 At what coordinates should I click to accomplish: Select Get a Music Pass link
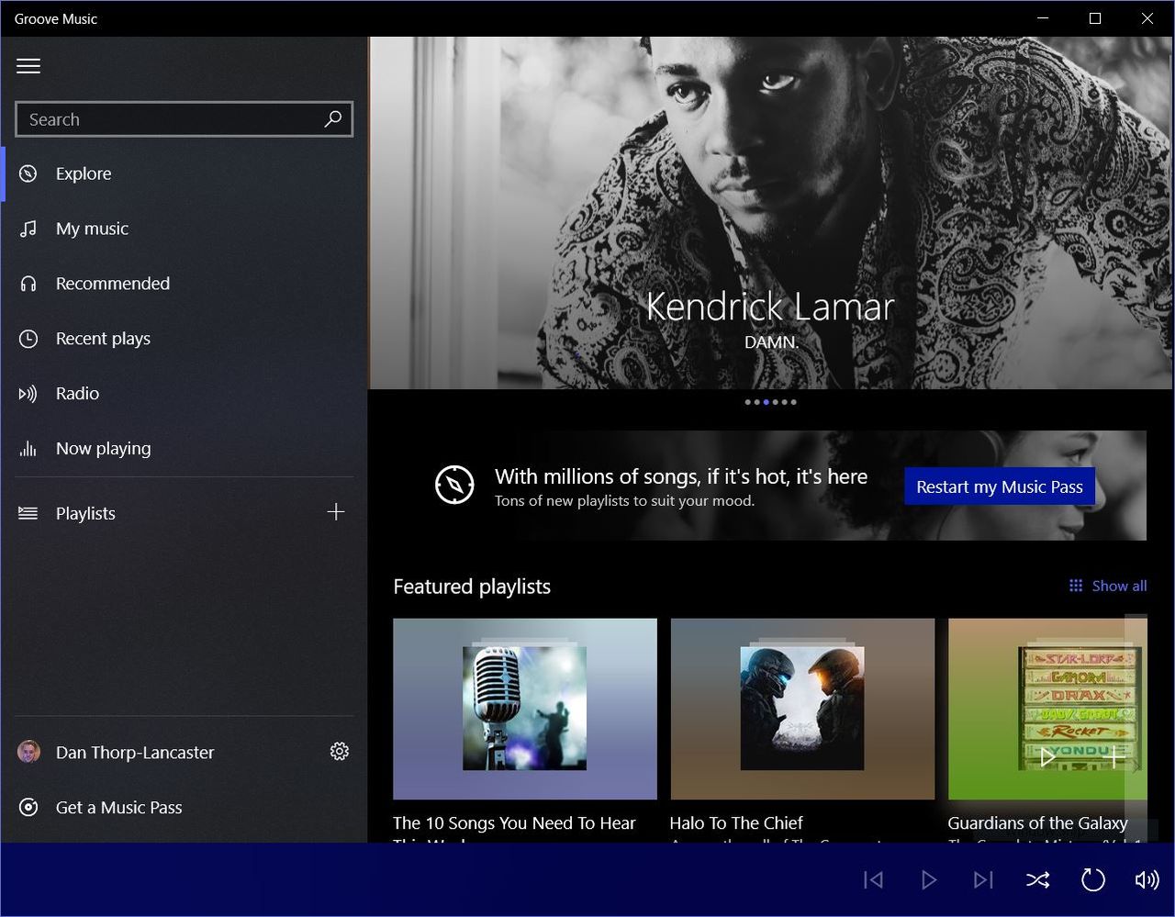(119, 808)
